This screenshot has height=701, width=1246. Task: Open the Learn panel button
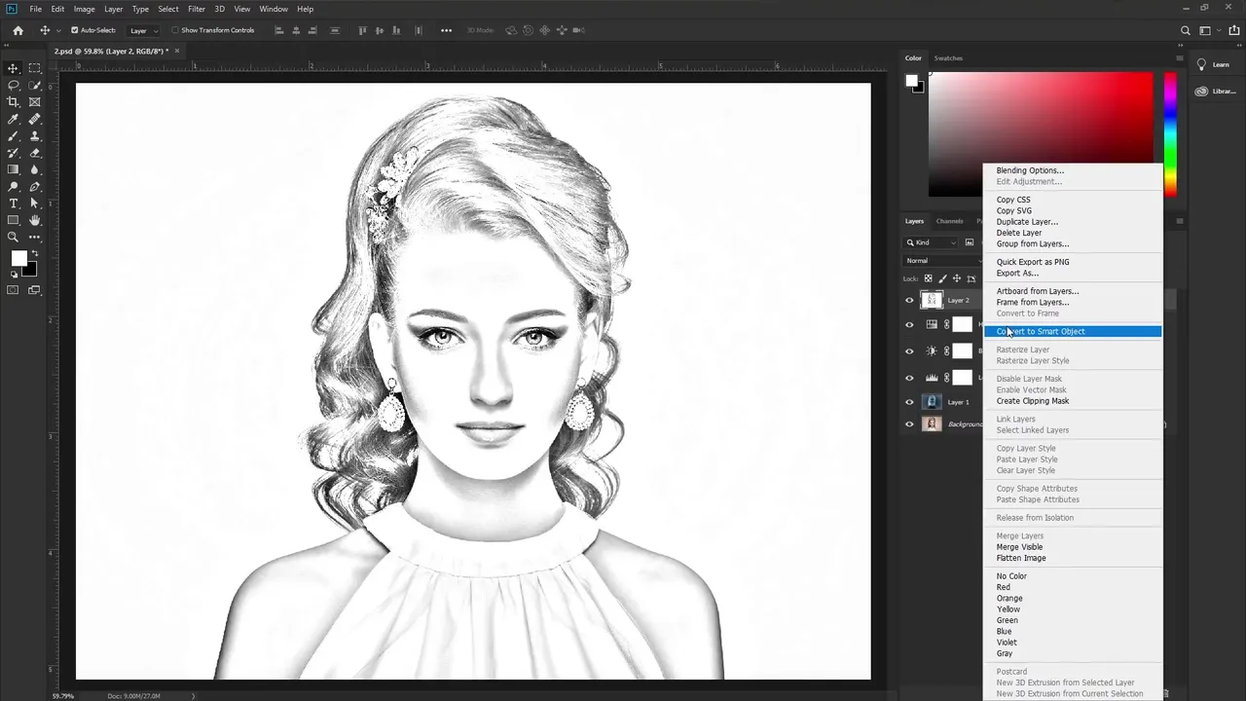point(1214,64)
